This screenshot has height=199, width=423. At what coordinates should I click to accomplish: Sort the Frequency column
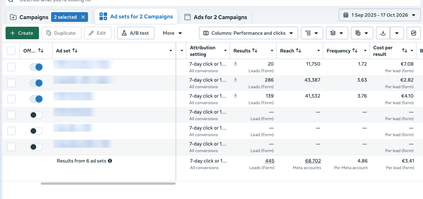[x=355, y=51]
